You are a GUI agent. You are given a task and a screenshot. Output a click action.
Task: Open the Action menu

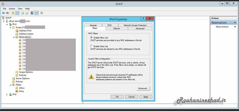[12, 9]
